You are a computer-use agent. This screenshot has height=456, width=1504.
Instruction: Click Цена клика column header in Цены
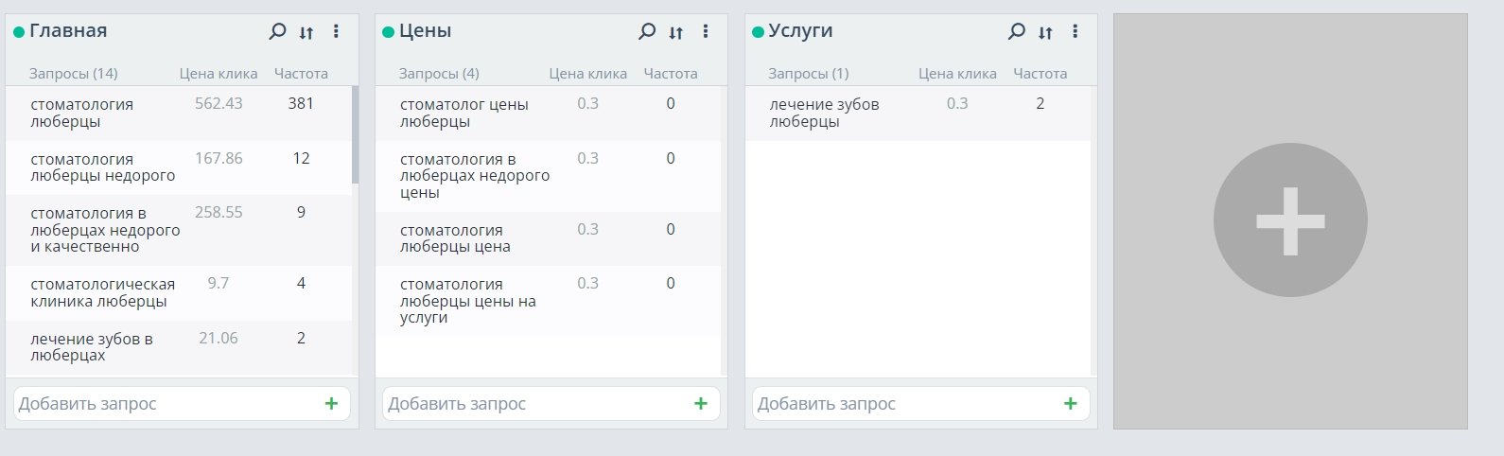click(x=587, y=73)
